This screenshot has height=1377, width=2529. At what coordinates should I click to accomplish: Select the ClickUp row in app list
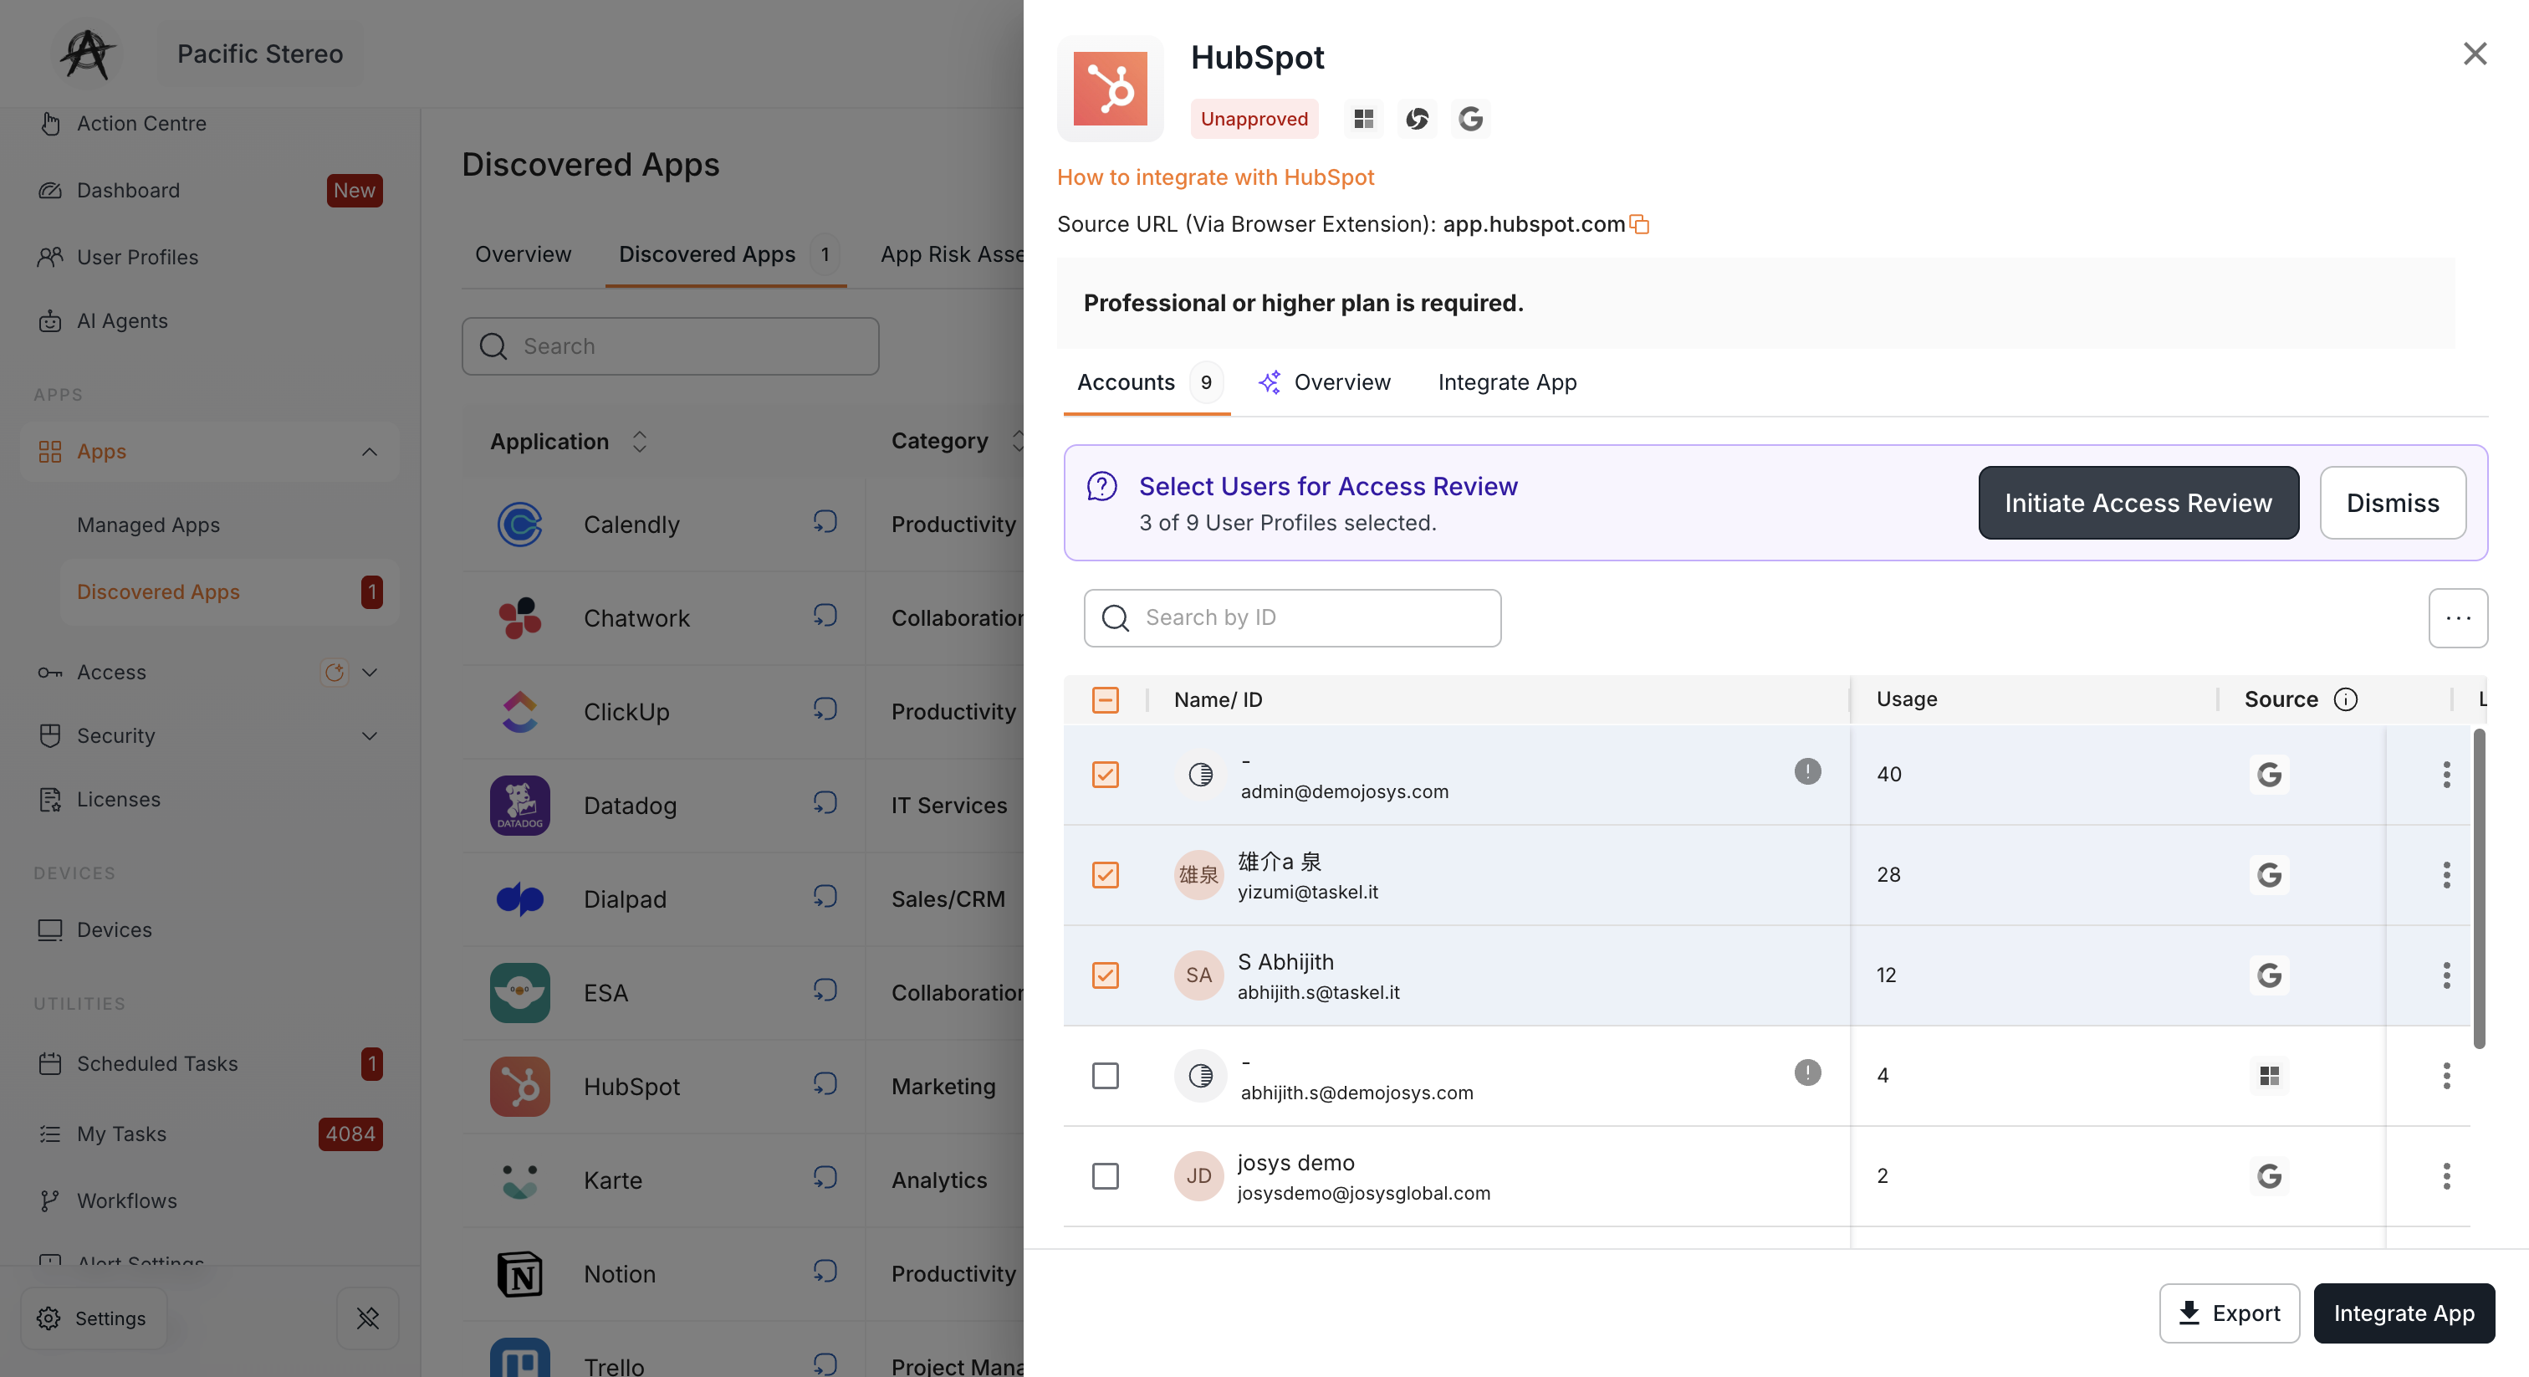coord(743,712)
